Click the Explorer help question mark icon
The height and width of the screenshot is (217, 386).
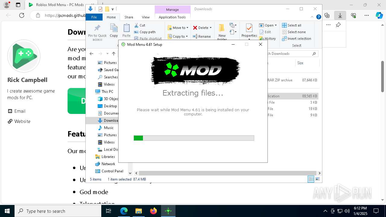tap(318, 17)
